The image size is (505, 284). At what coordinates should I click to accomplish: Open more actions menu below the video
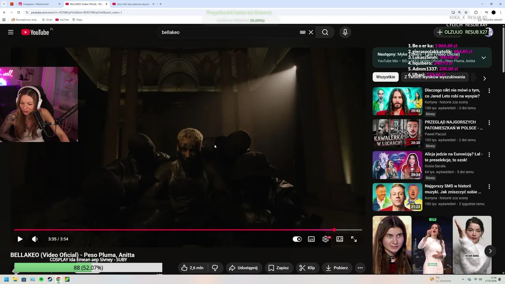click(x=360, y=268)
